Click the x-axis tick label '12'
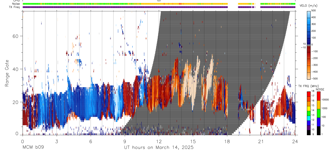The width and height of the screenshot is (332, 153). click(x=159, y=141)
